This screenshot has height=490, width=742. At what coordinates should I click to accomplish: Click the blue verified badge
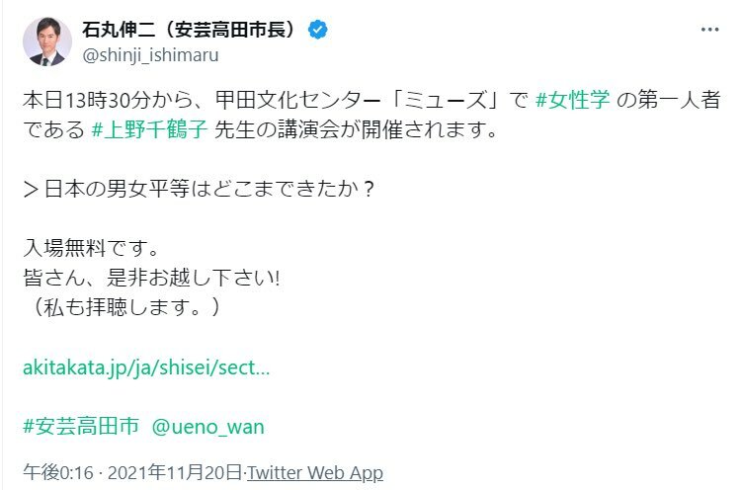point(318,30)
